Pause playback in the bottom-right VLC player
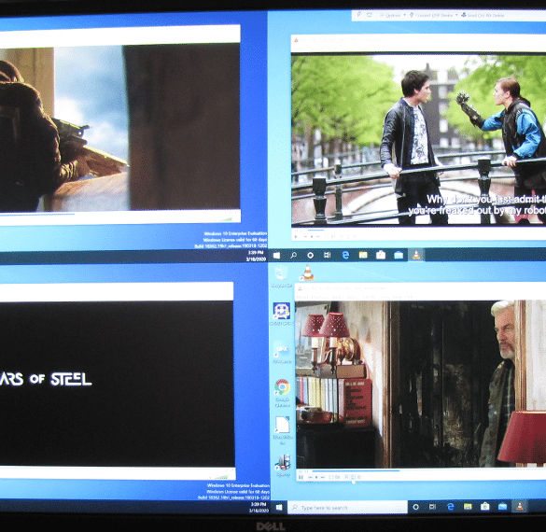 (301, 477)
